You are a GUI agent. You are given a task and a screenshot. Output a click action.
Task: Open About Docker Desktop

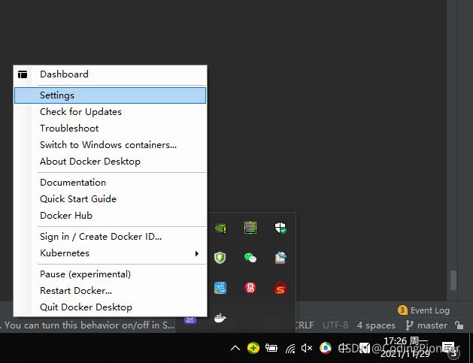(x=110, y=162)
